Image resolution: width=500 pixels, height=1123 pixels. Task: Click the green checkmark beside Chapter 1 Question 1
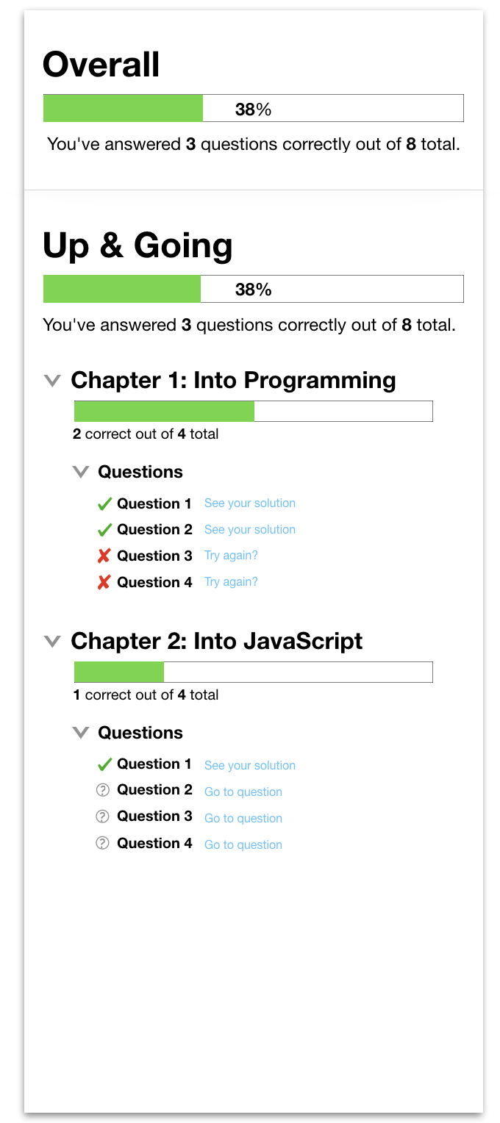104,503
